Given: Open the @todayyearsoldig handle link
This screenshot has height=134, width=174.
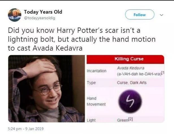Looking at the screenshot, I should 40,18.
